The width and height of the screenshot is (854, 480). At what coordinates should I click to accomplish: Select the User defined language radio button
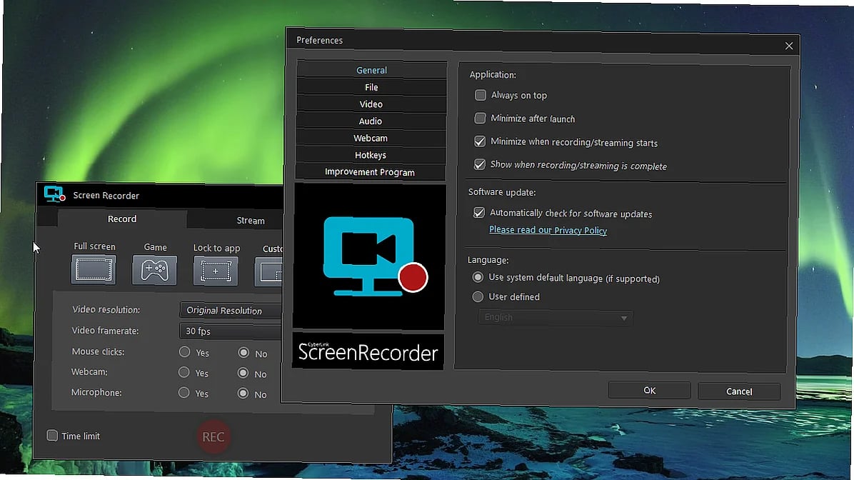click(478, 297)
